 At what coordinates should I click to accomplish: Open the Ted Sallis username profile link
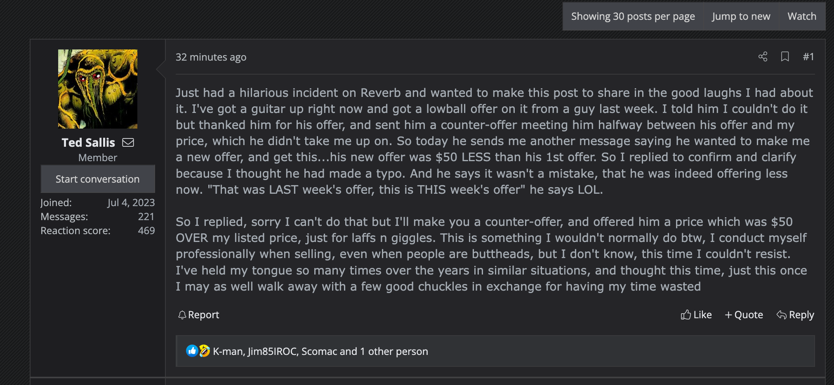pos(88,143)
